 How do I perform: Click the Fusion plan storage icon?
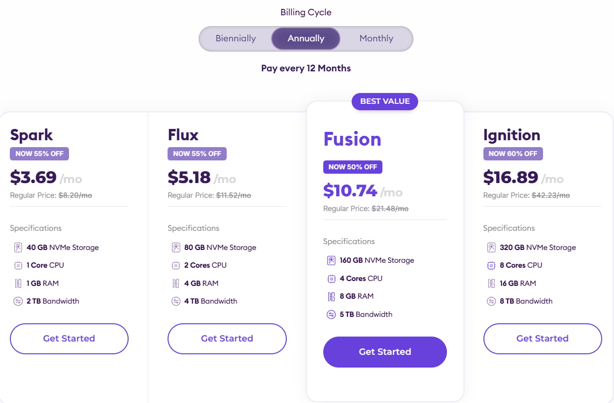click(x=331, y=260)
